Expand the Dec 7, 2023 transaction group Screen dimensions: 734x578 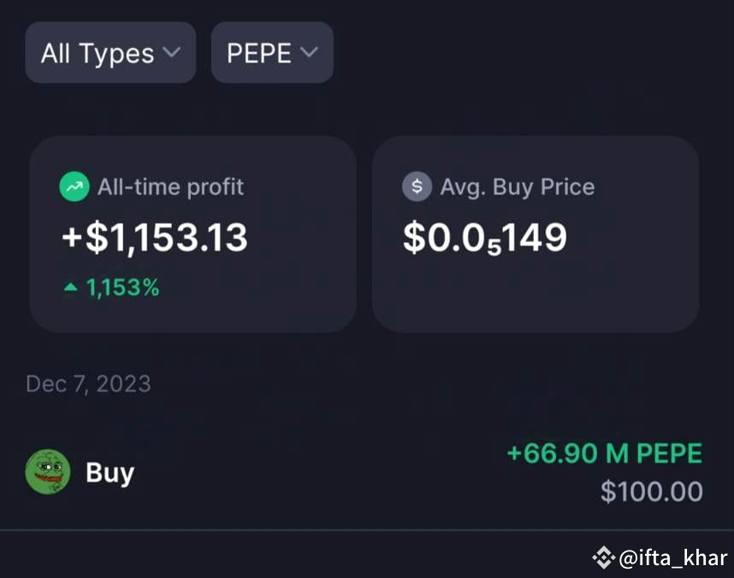(88, 384)
